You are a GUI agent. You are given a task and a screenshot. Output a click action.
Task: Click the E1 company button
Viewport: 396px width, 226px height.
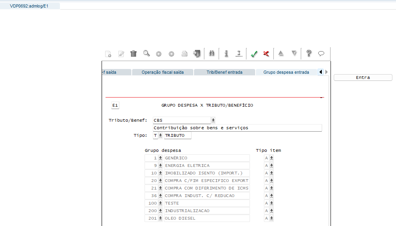[x=115, y=105]
